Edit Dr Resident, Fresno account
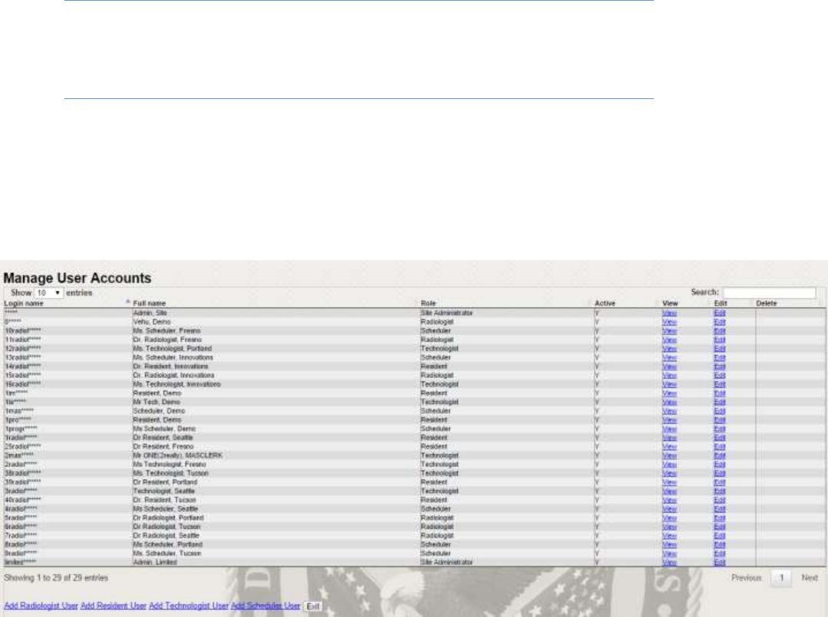The height and width of the screenshot is (617, 828). [x=720, y=447]
